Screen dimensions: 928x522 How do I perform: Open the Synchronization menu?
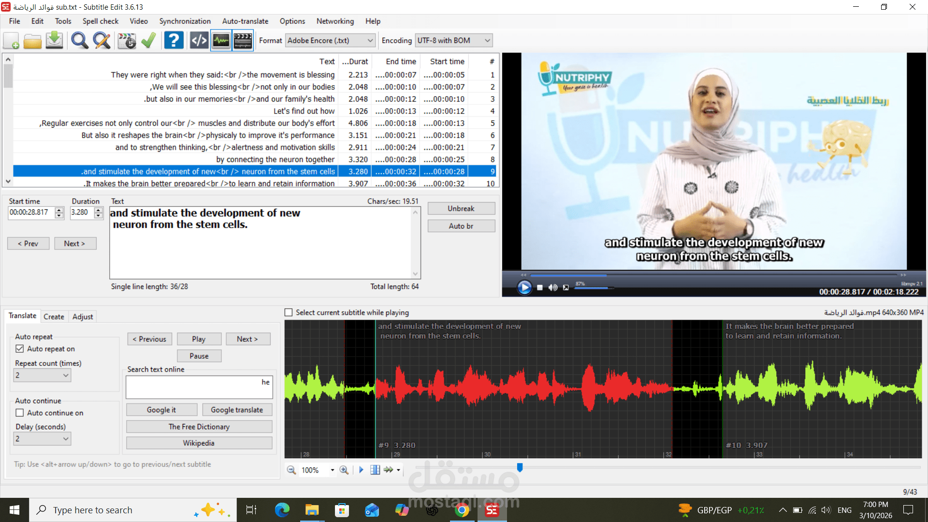click(185, 21)
